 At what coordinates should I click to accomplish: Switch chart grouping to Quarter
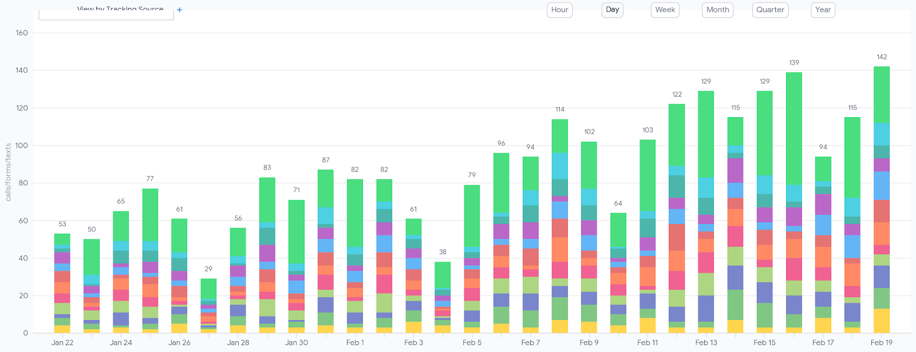pyautogui.click(x=770, y=10)
